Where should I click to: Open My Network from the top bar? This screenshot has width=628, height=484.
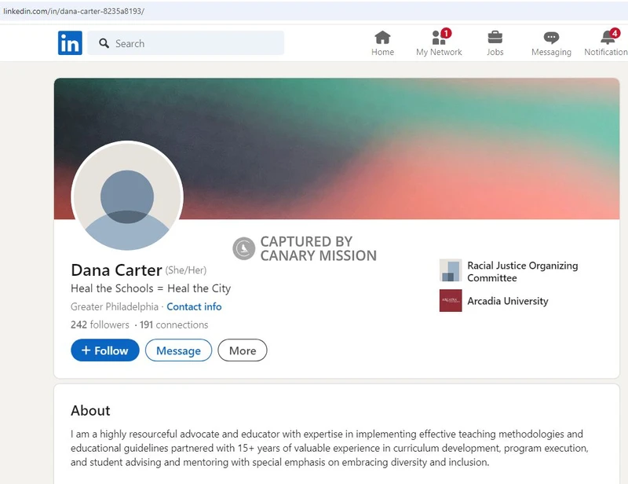(x=438, y=38)
